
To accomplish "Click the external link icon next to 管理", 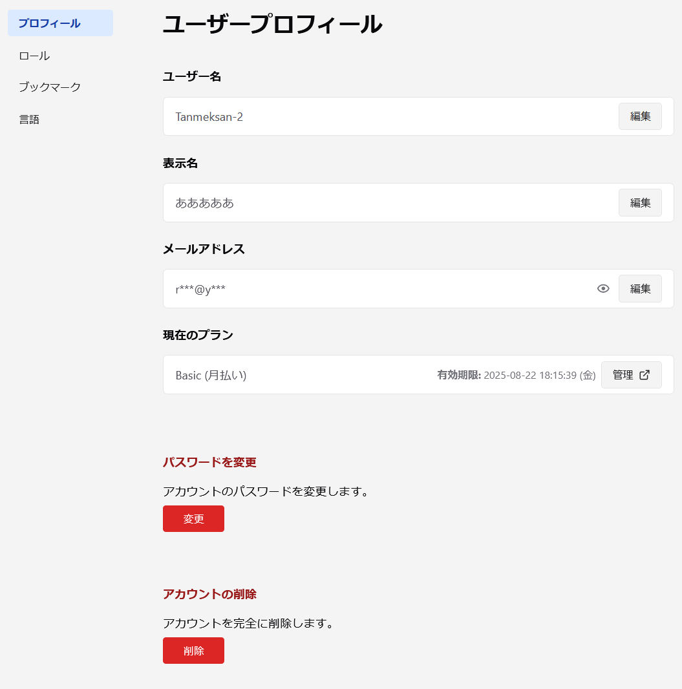I will [644, 374].
